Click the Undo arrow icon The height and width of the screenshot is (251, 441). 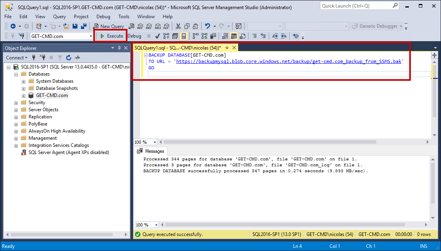tap(208, 26)
